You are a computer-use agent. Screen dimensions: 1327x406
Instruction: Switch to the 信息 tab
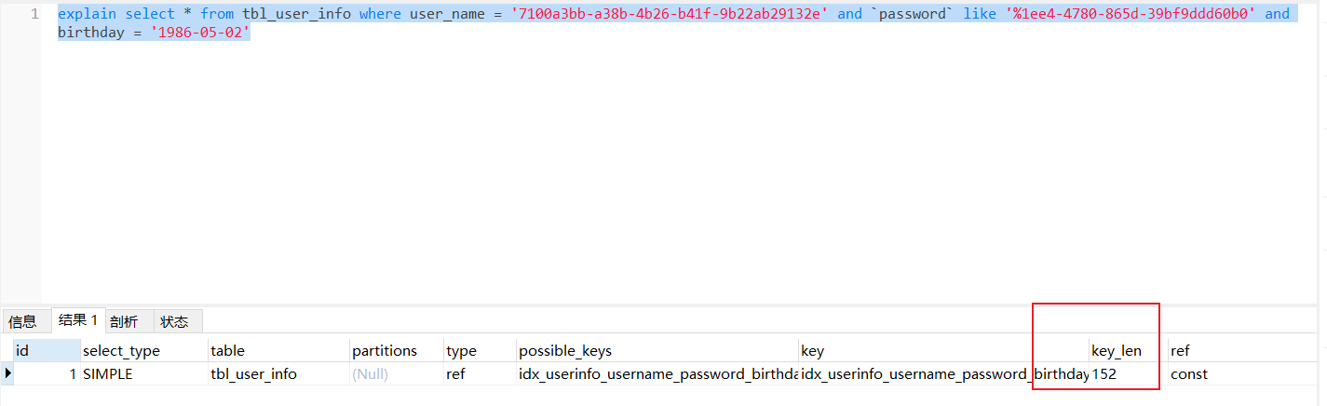point(23,321)
